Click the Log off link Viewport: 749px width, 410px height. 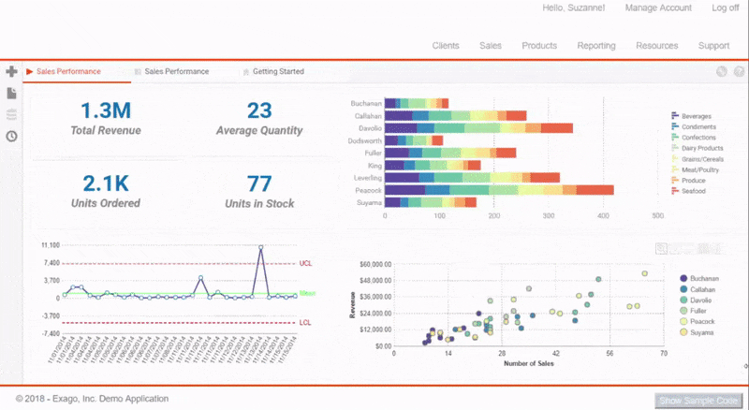[x=725, y=8]
